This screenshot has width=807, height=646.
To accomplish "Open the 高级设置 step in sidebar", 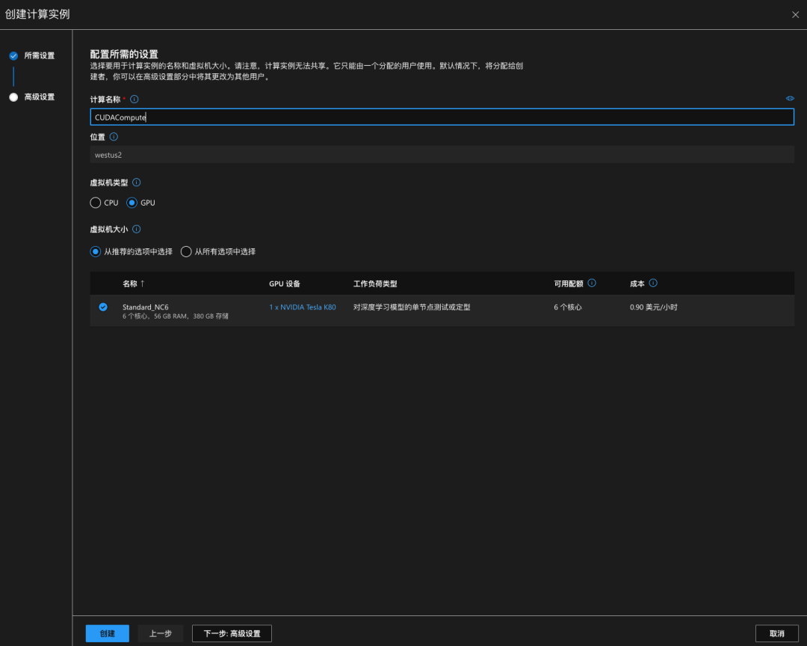I will (x=40, y=97).
